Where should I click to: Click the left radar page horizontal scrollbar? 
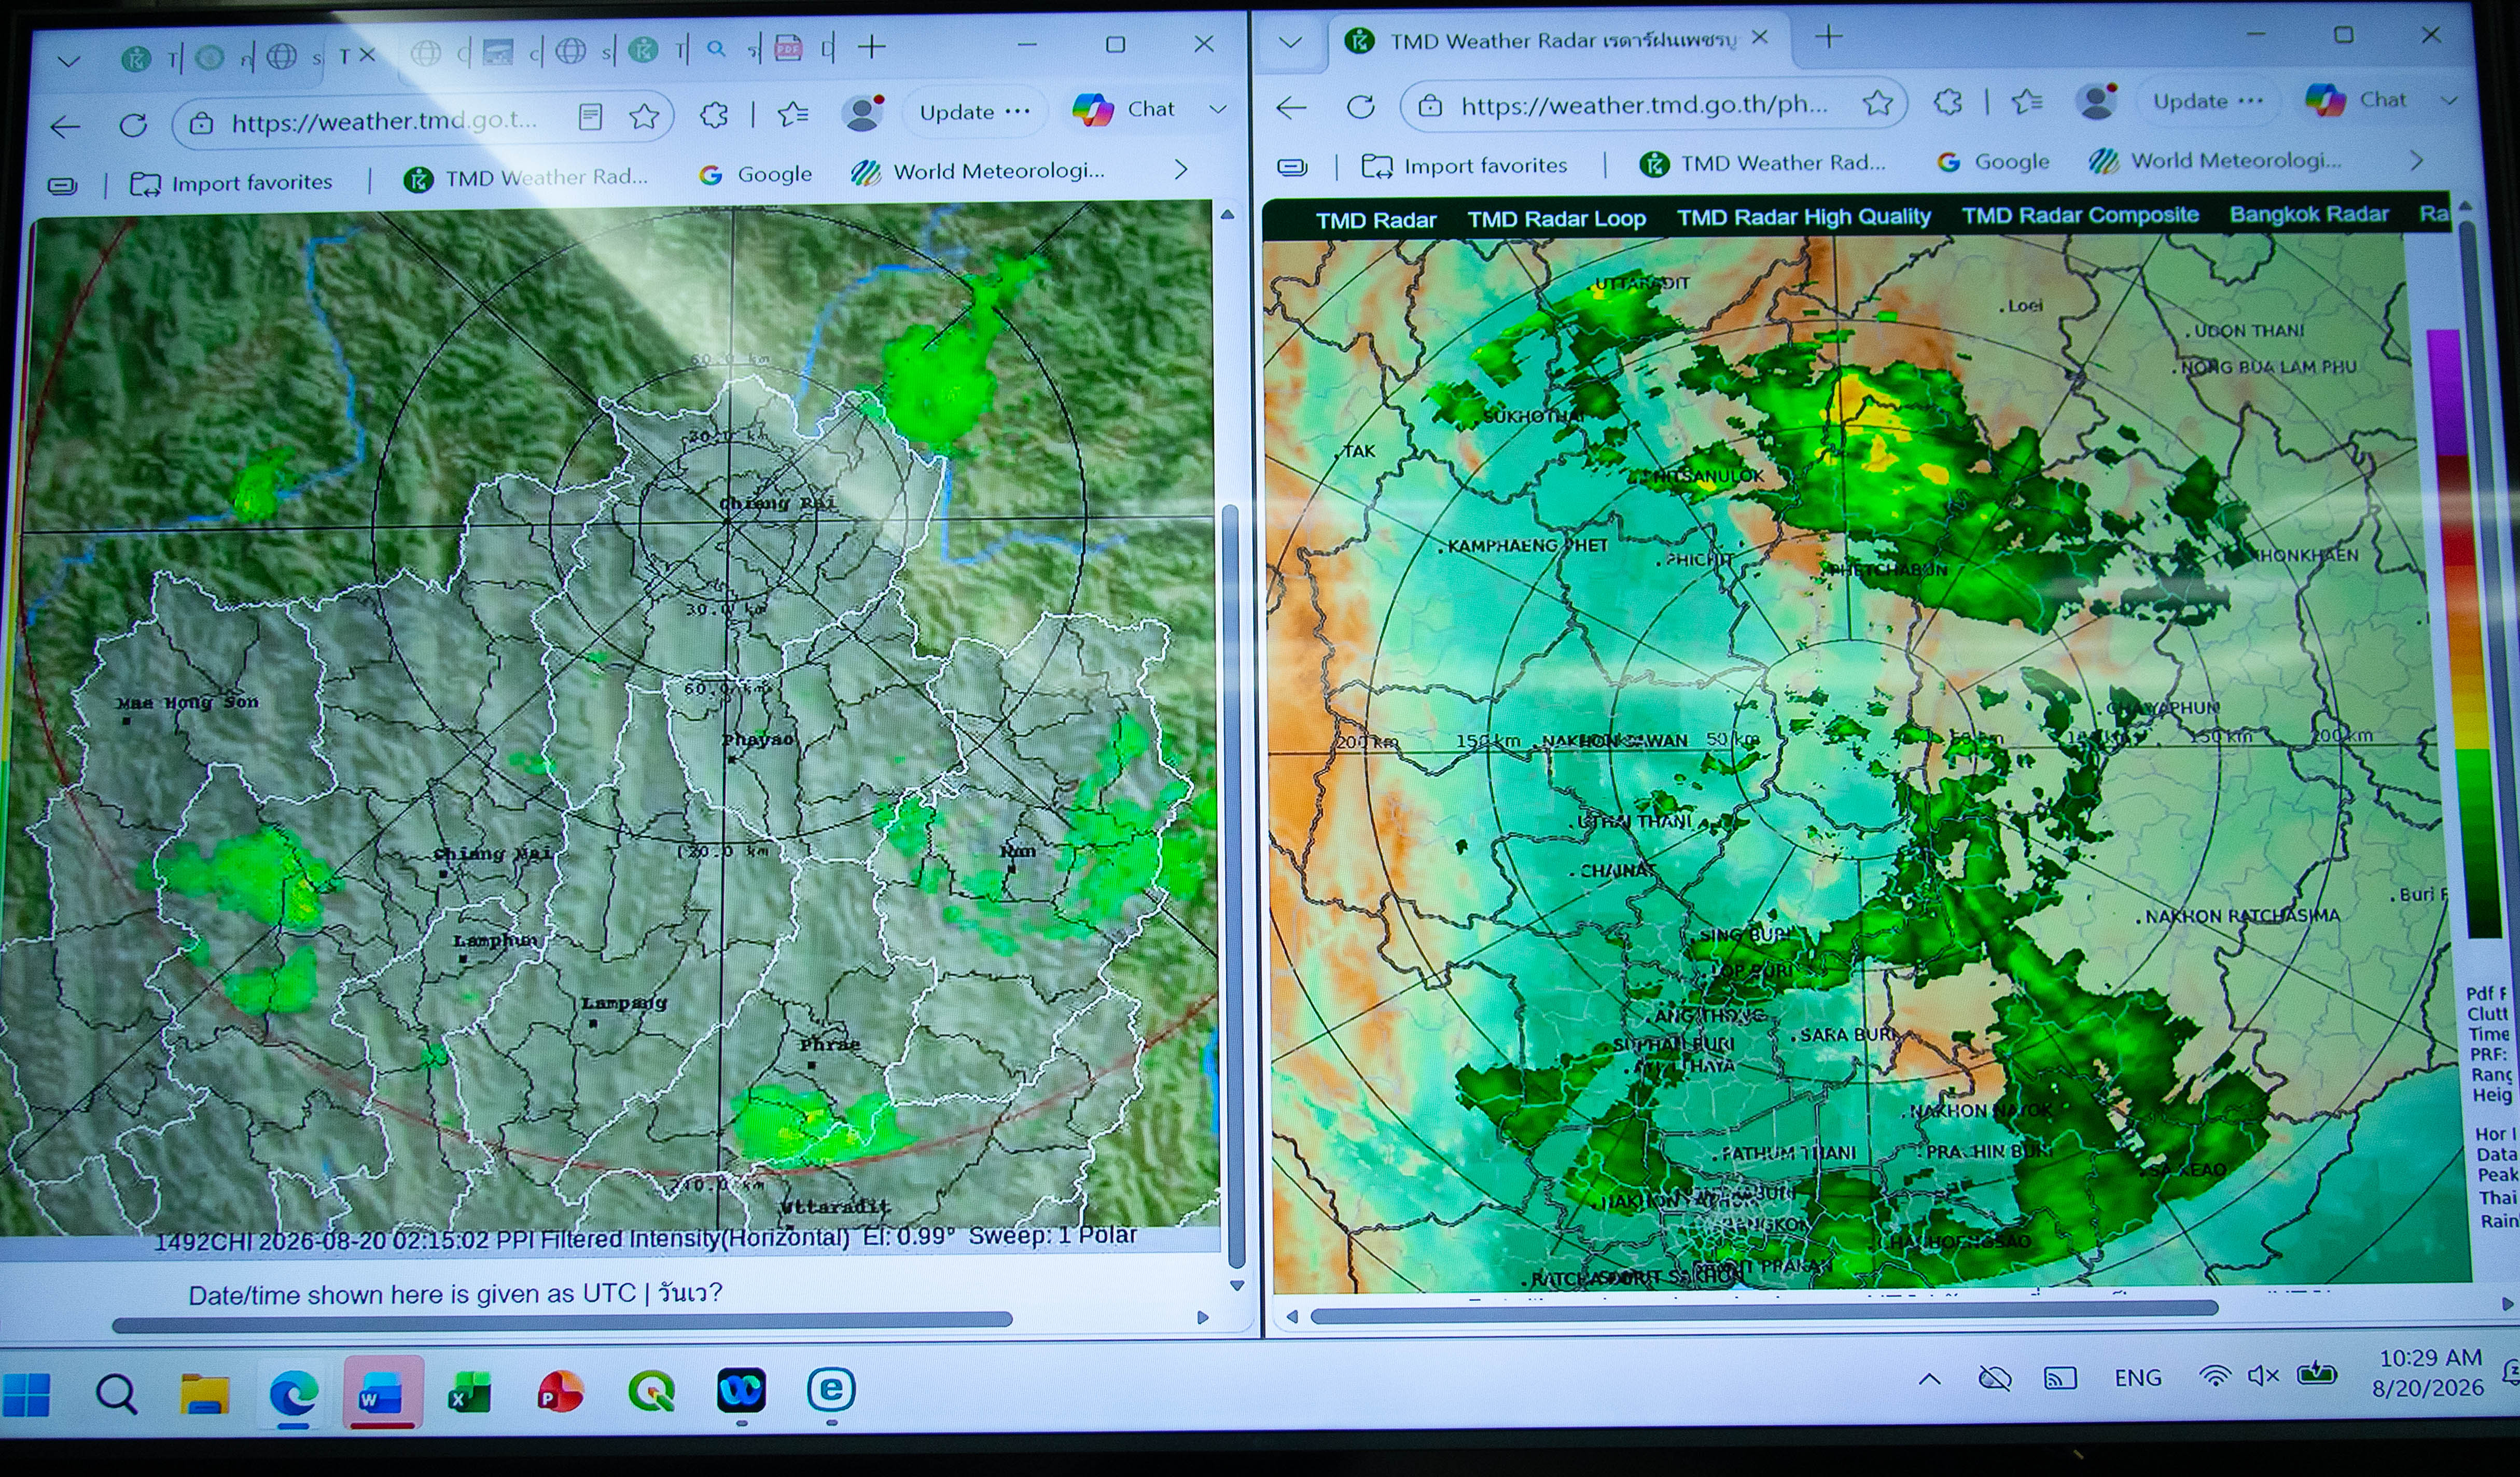click(x=562, y=1322)
